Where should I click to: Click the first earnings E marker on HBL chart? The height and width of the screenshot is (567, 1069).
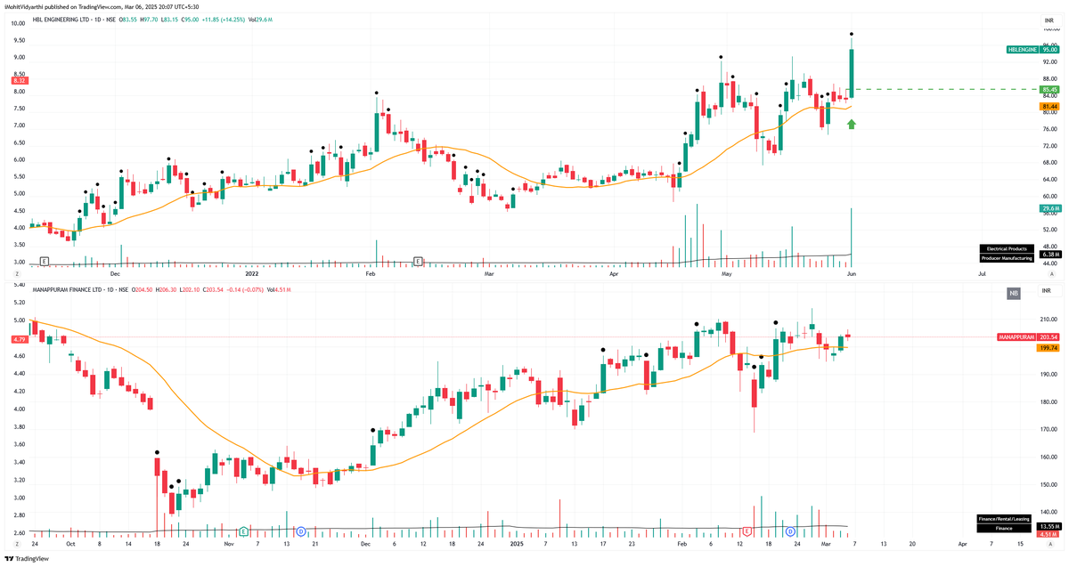pos(44,261)
